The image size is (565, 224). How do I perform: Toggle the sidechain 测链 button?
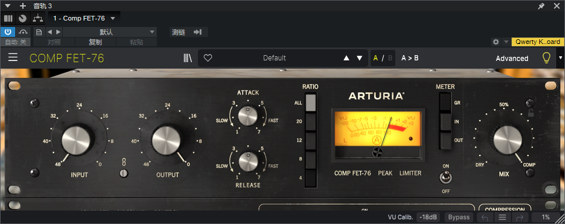pos(189,32)
